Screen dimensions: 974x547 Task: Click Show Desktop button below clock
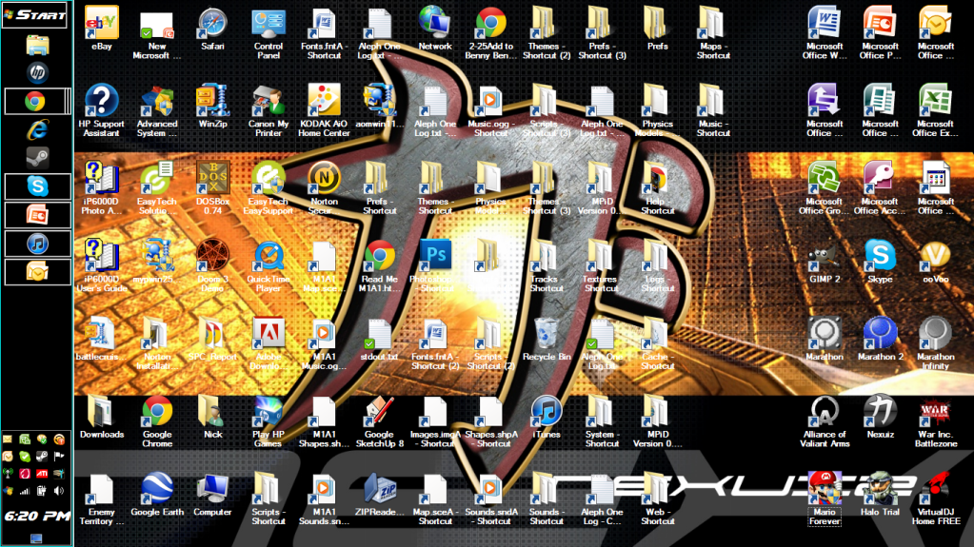click(x=36, y=538)
